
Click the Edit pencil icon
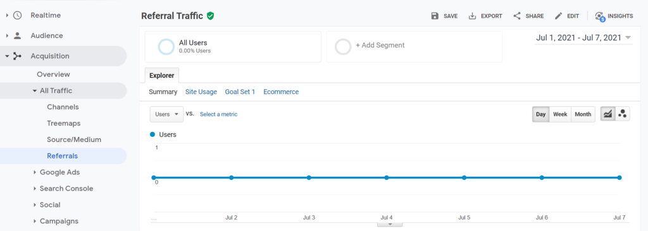[558, 16]
